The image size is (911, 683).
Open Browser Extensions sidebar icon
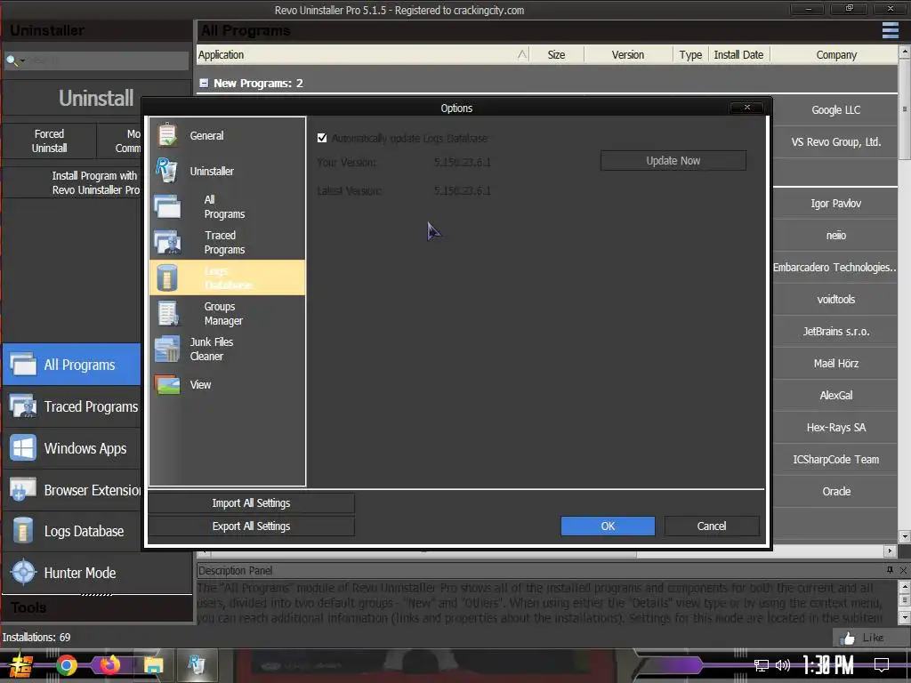click(x=23, y=490)
